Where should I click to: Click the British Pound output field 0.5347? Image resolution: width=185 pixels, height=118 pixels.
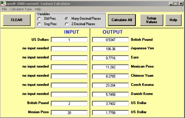click(110, 40)
